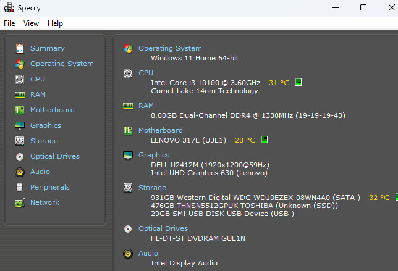Click the Audio speaker icon in sidebar
Viewport: 398px width, 271px height.
coord(19,172)
